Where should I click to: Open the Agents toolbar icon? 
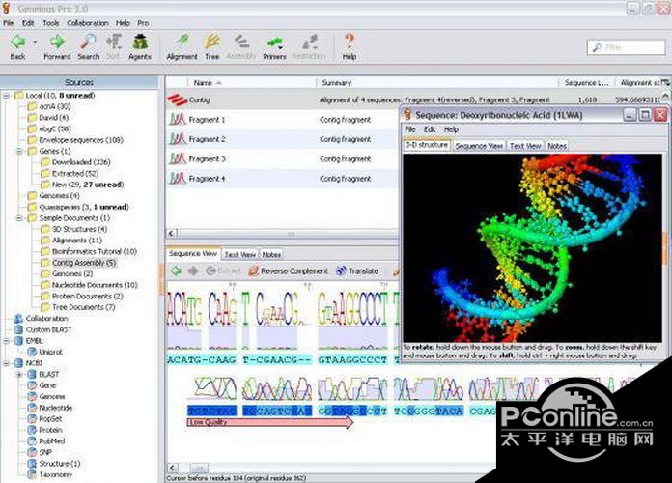click(x=141, y=41)
